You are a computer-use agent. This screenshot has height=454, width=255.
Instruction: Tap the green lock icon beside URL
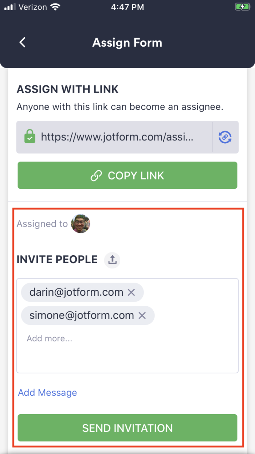pos(30,137)
